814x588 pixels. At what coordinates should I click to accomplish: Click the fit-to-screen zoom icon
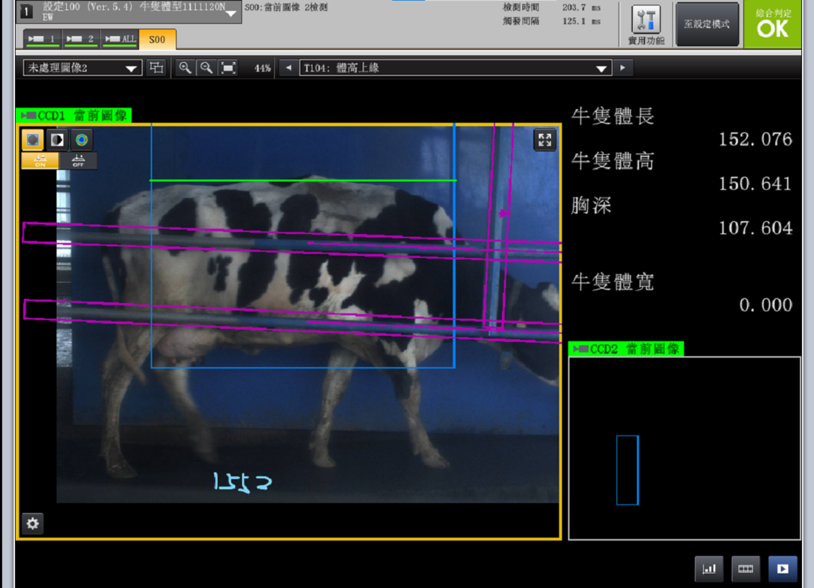pos(228,68)
